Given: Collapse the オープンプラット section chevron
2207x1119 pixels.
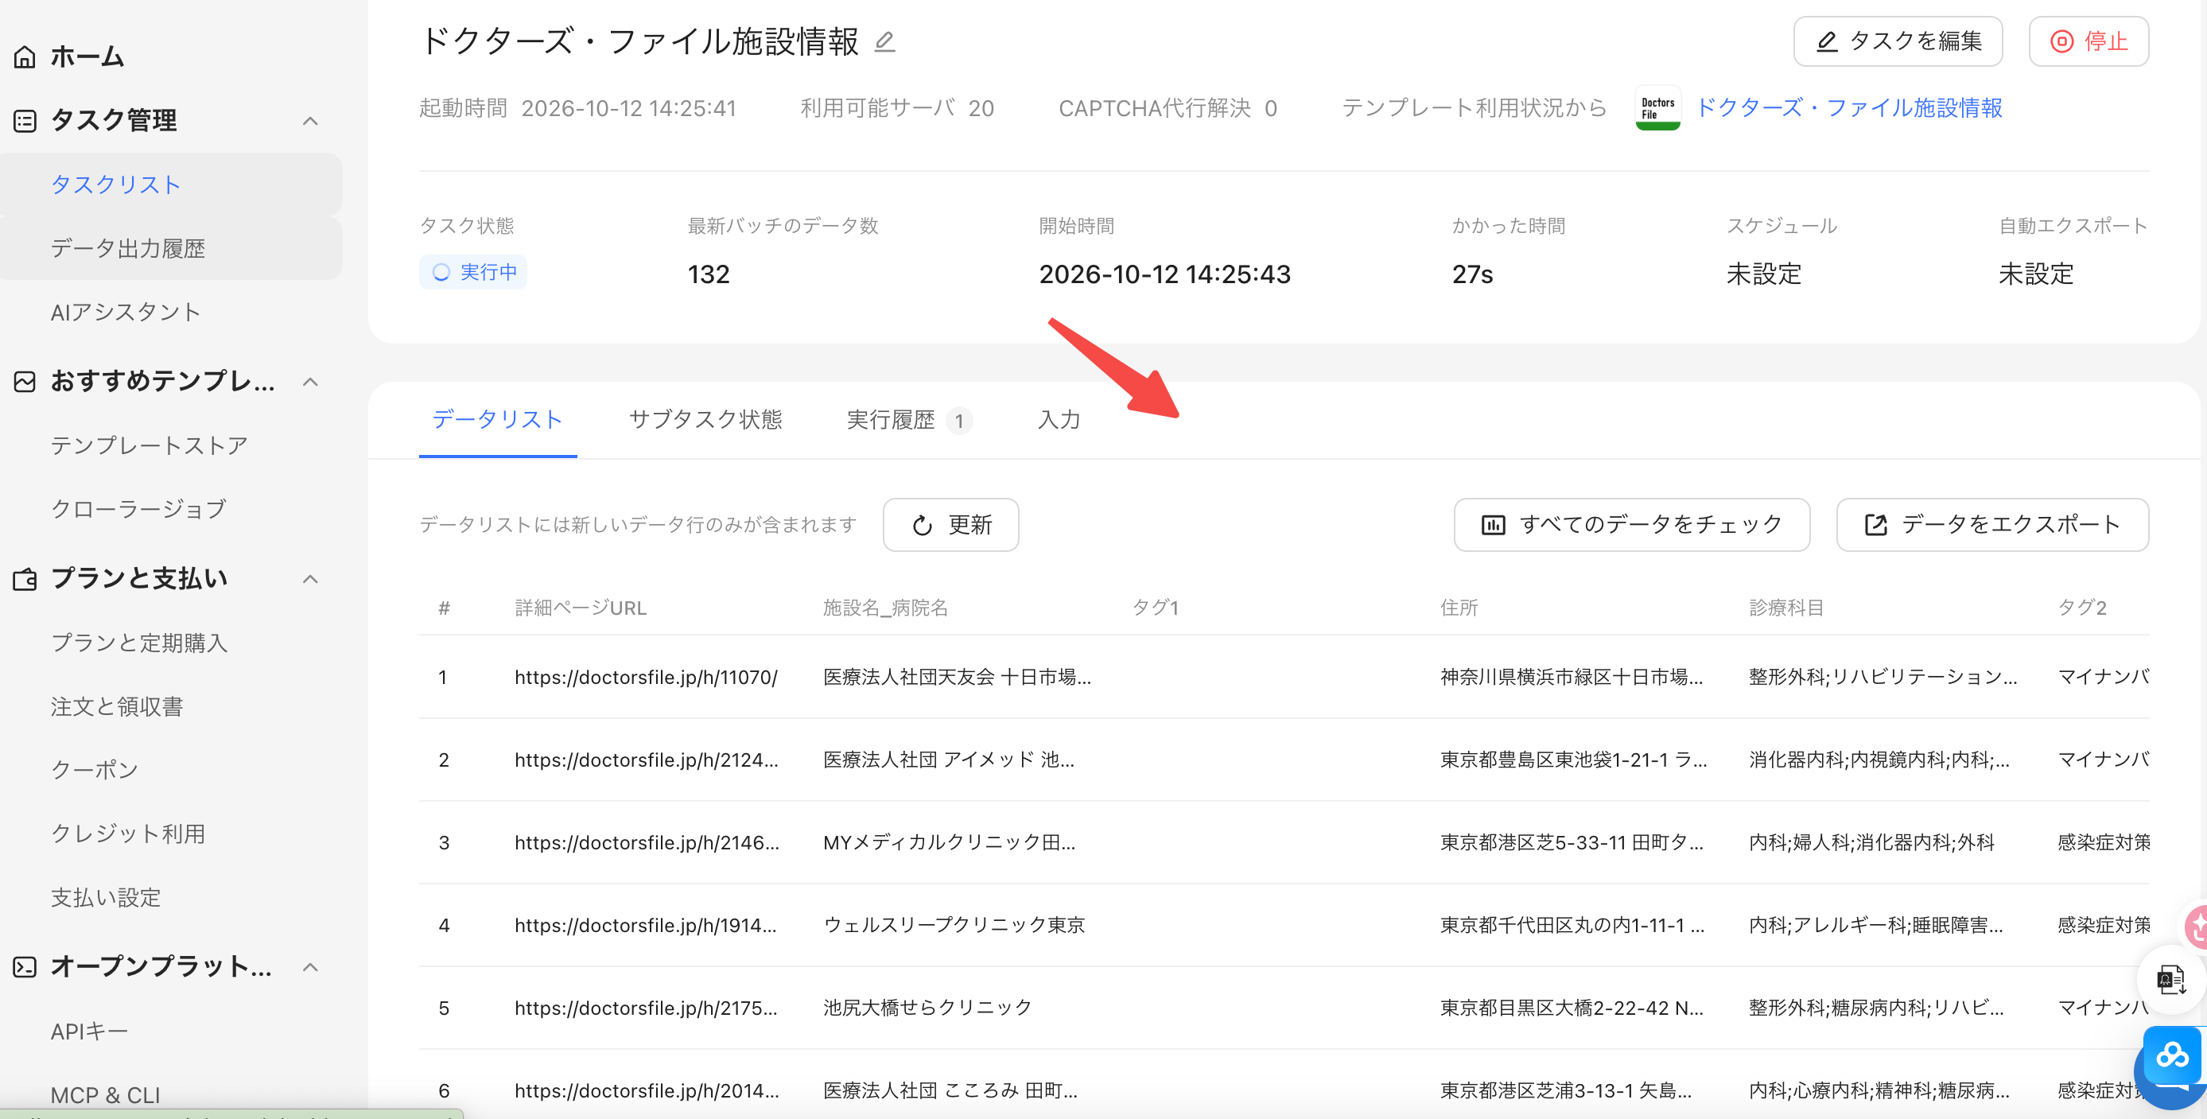Looking at the screenshot, I should (x=310, y=967).
